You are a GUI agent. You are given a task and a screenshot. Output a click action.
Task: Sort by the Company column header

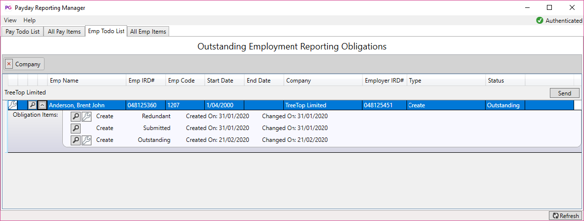pos(323,81)
